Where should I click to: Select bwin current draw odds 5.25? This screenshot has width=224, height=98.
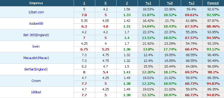point(105,49)
